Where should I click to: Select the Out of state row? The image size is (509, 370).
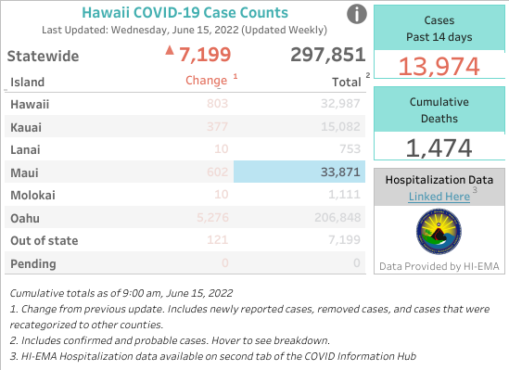click(x=185, y=240)
